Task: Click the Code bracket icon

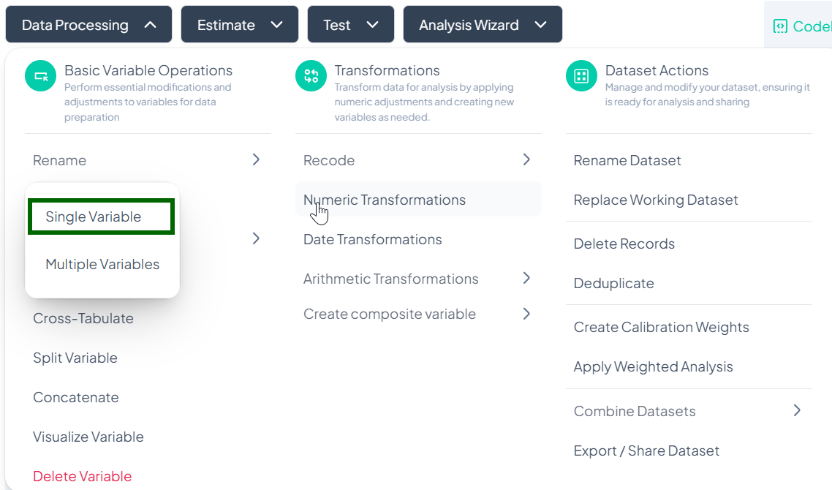Action: point(780,26)
